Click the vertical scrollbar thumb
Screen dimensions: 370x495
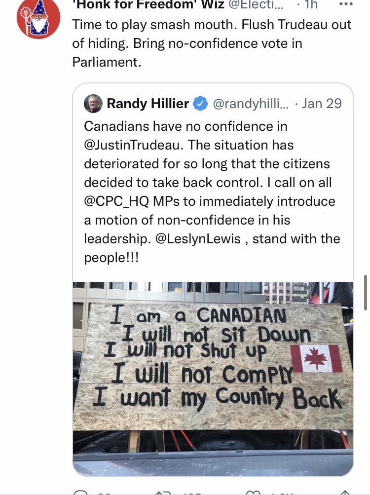click(x=366, y=293)
